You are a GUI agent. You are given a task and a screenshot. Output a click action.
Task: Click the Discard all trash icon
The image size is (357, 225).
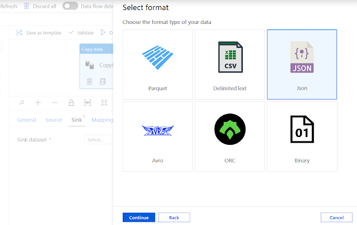click(x=26, y=6)
